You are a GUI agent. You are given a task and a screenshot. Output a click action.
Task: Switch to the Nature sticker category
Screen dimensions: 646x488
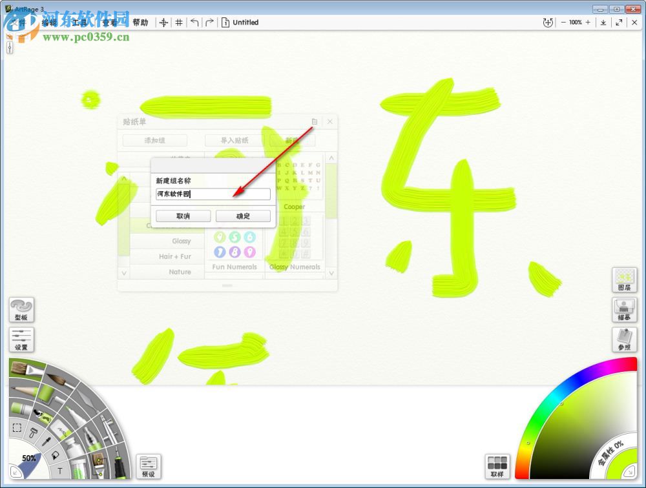182,272
